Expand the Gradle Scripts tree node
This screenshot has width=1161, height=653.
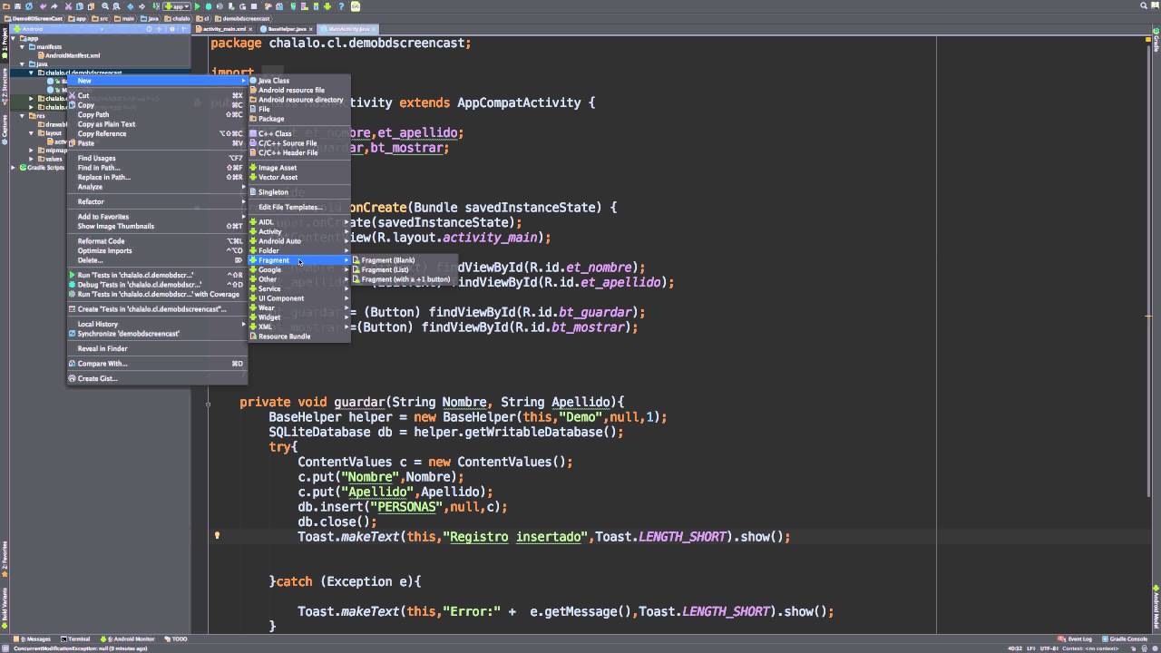point(14,168)
